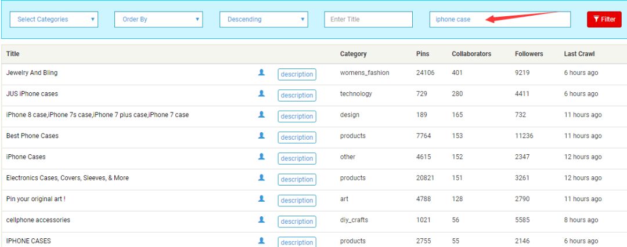The height and width of the screenshot is (247, 627).
Task: Click the user icon for Electronics Cases row
Action: [x=261, y=177]
